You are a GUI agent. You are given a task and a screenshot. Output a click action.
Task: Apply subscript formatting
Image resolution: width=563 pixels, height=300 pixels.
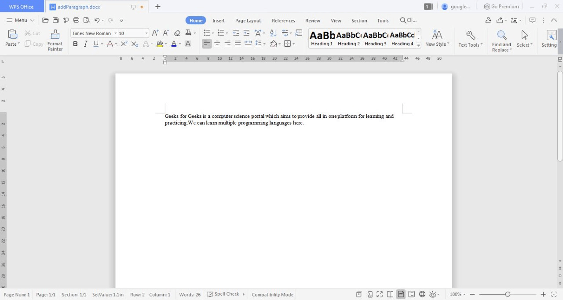tap(134, 44)
